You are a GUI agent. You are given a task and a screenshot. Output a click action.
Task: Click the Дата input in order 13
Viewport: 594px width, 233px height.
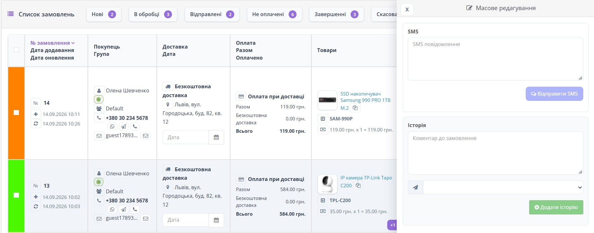click(x=186, y=220)
